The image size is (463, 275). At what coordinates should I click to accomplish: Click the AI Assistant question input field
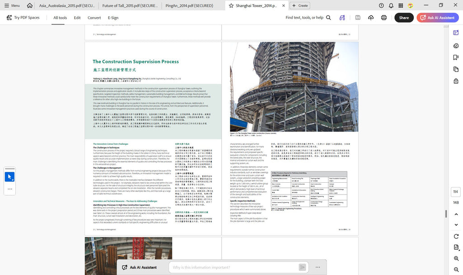234,267
